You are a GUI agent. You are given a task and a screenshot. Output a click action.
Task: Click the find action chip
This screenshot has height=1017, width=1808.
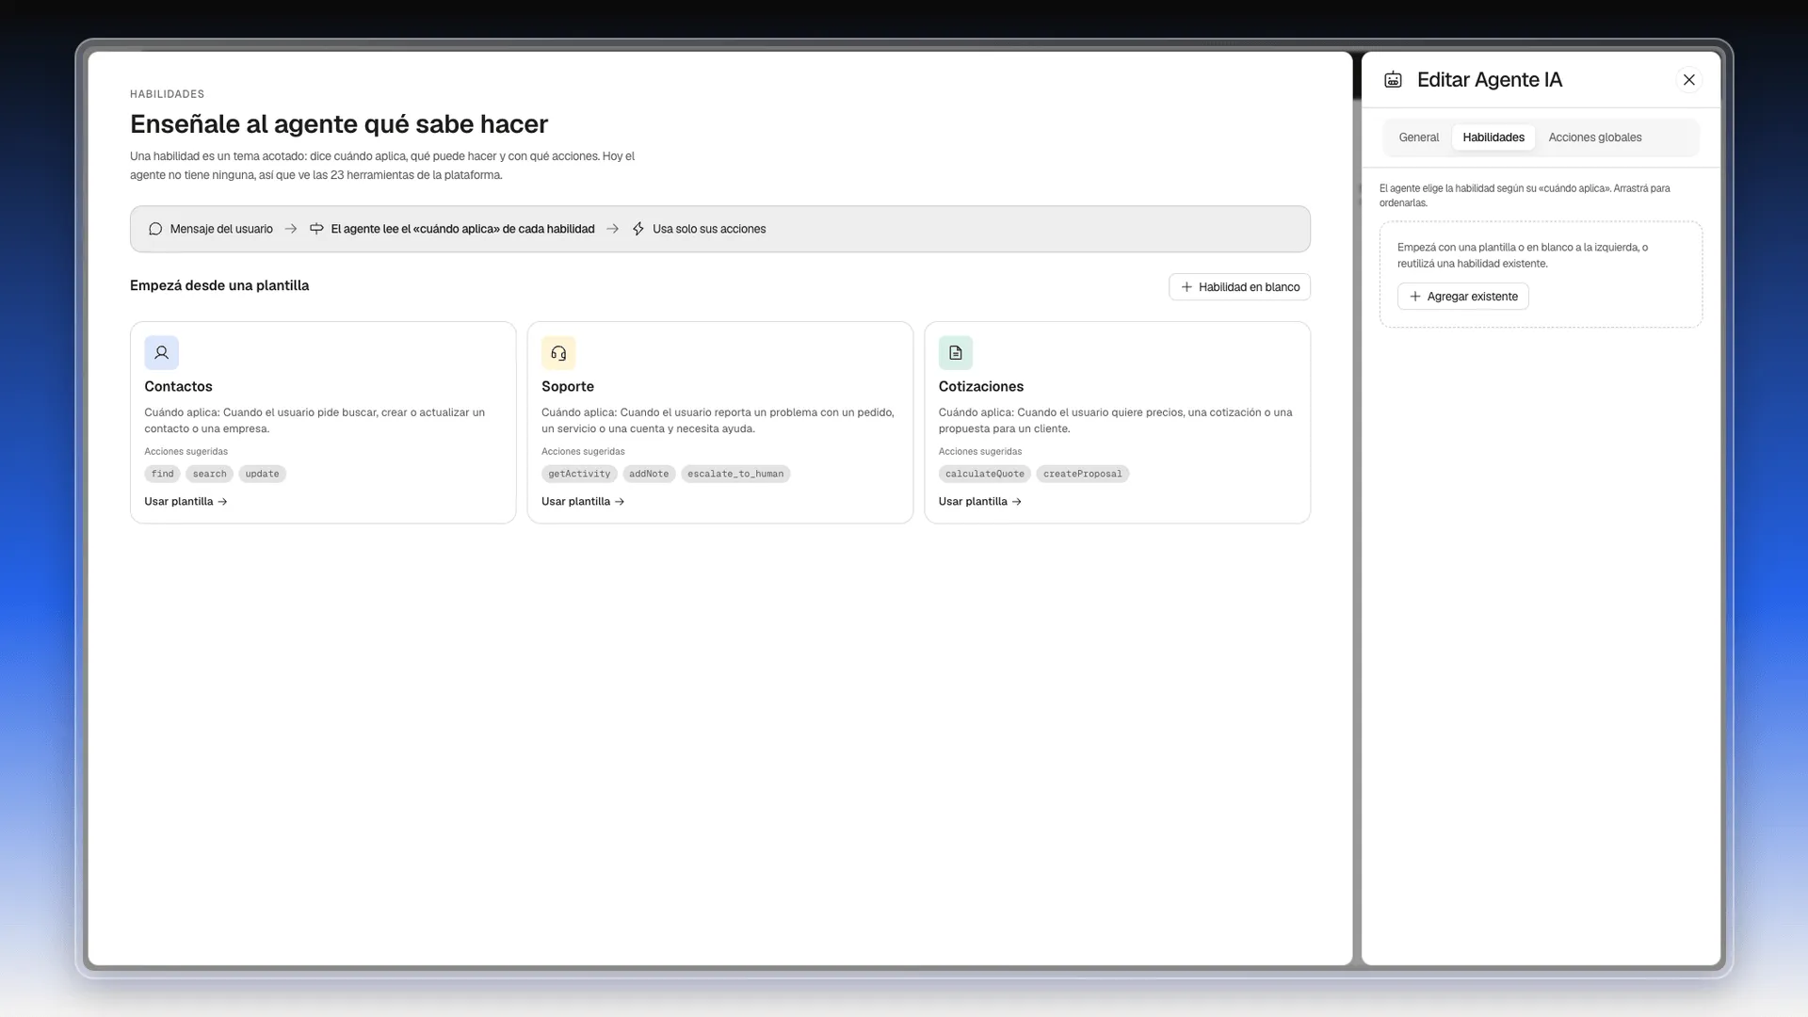(162, 474)
